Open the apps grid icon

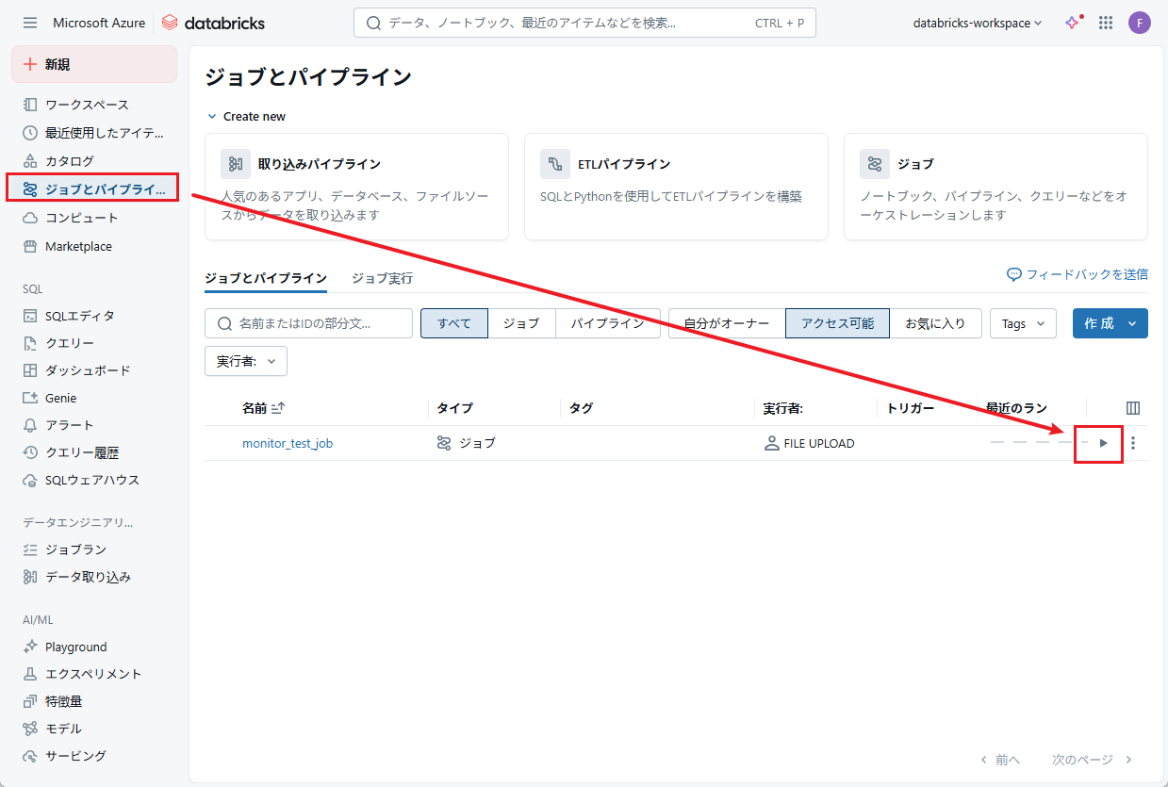(x=1106, y=23)
